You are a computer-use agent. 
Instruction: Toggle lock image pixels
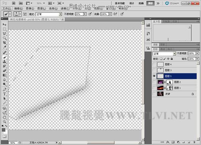click(x=165, y=59)
